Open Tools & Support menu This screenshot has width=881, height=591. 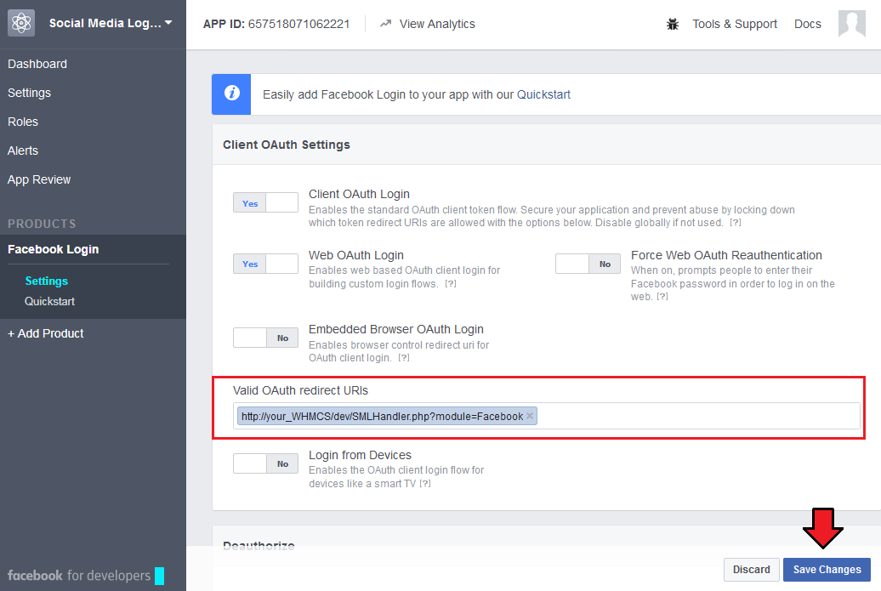[735, 24]
